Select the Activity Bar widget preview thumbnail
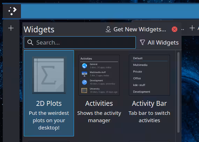199x142 pixels. click(x=149, y=75)
